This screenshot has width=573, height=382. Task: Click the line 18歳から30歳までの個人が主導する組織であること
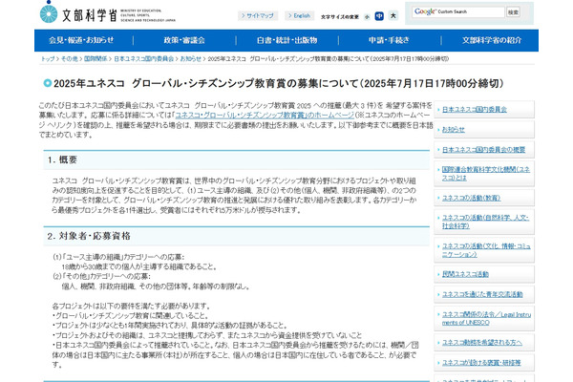(x=139, y=266)
